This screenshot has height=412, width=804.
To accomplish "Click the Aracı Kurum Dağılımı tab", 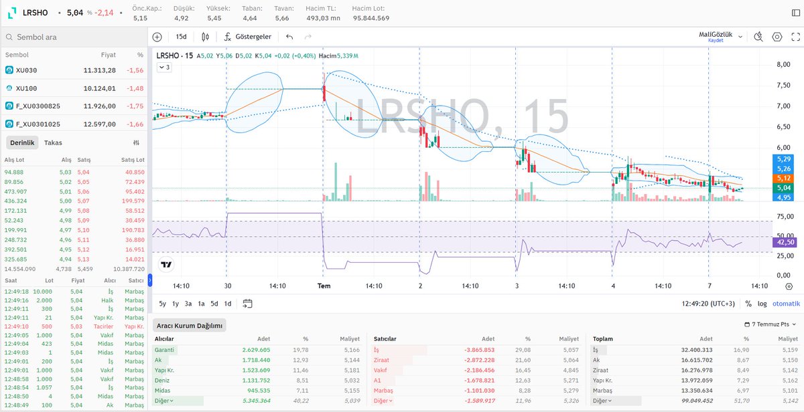I will tap(190, 326).
